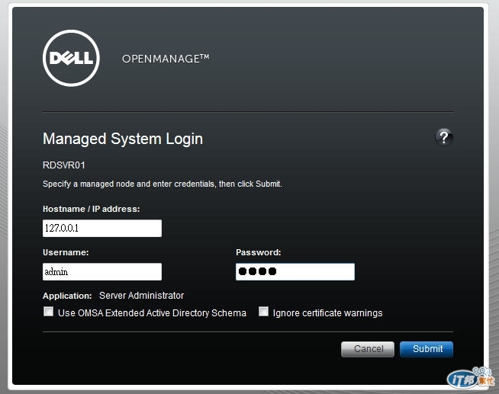Image resolution: width=499 pixels, height=394 pixels.
Task: Enable Use OMSA Extended Active Directory Schema
Action: coord(48,312)
